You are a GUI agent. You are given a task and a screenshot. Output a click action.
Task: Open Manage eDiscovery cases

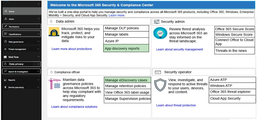tap(127, 80)
